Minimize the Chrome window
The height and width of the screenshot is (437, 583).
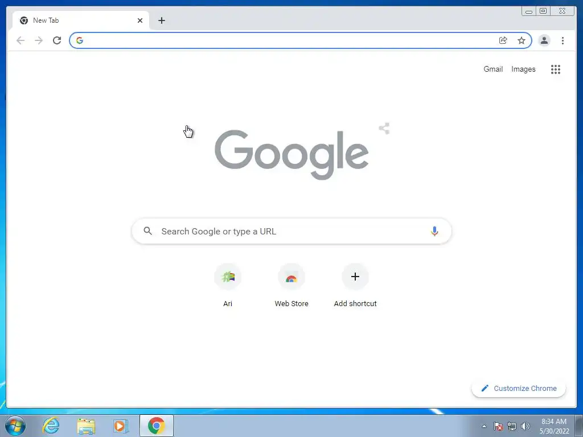529,11
